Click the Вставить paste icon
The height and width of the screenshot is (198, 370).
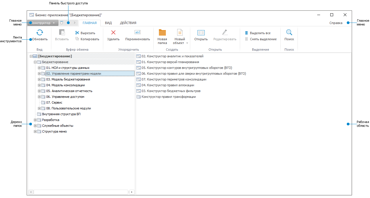coord(62,32)
